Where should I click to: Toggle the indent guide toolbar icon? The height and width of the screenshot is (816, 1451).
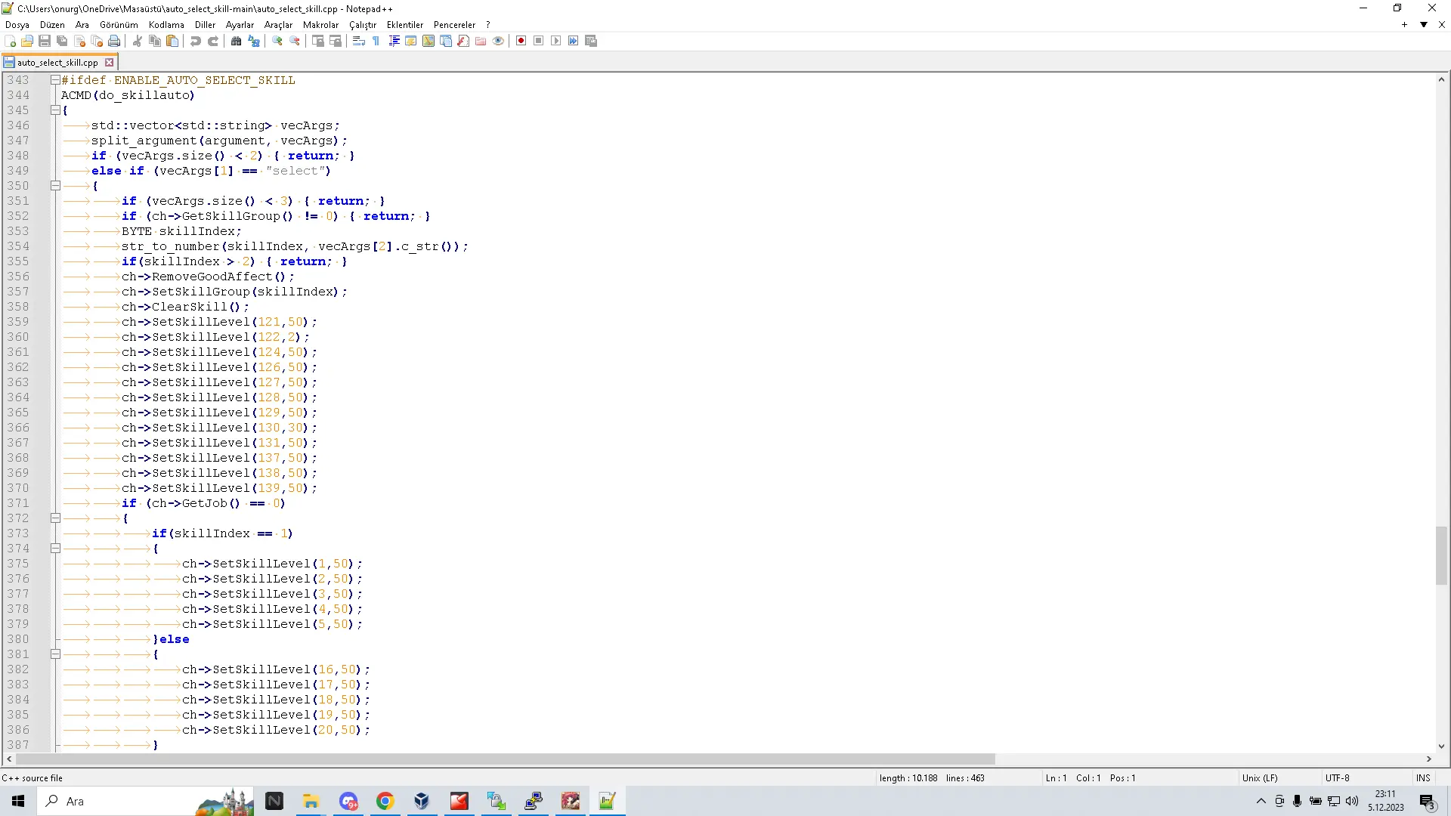(x=394, y=41)
